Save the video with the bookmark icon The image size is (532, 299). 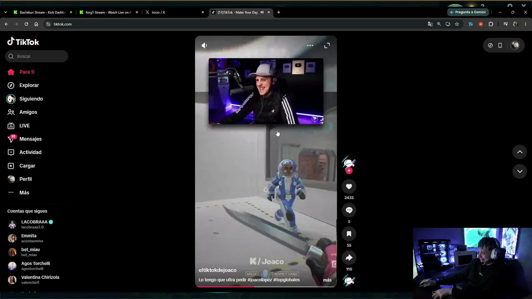point(349,234)
